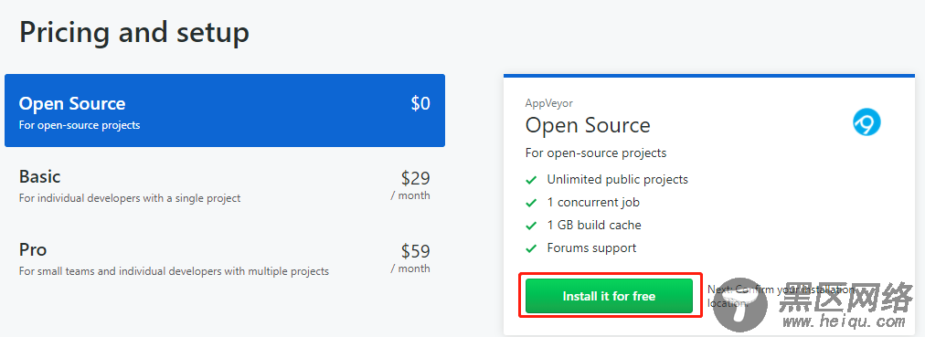Click the checkmark beside Unlimited public projects
This screenshot has height=337, width=925.
[x=532, y=180]
